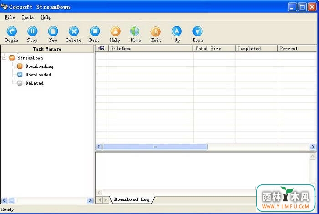319x214 pixels.
Task: Select the Download Log tab
Action: point(132,199)
